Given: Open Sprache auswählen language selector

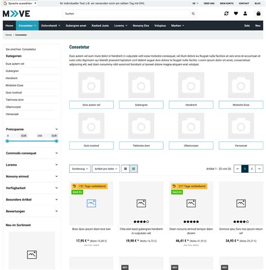Looking at the screenshot, I should pos(20,3).
